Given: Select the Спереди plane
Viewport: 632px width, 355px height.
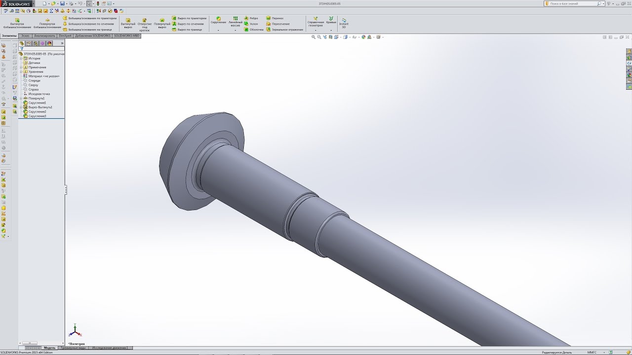Looking at the screenshot, I should (x=32, y=80).
